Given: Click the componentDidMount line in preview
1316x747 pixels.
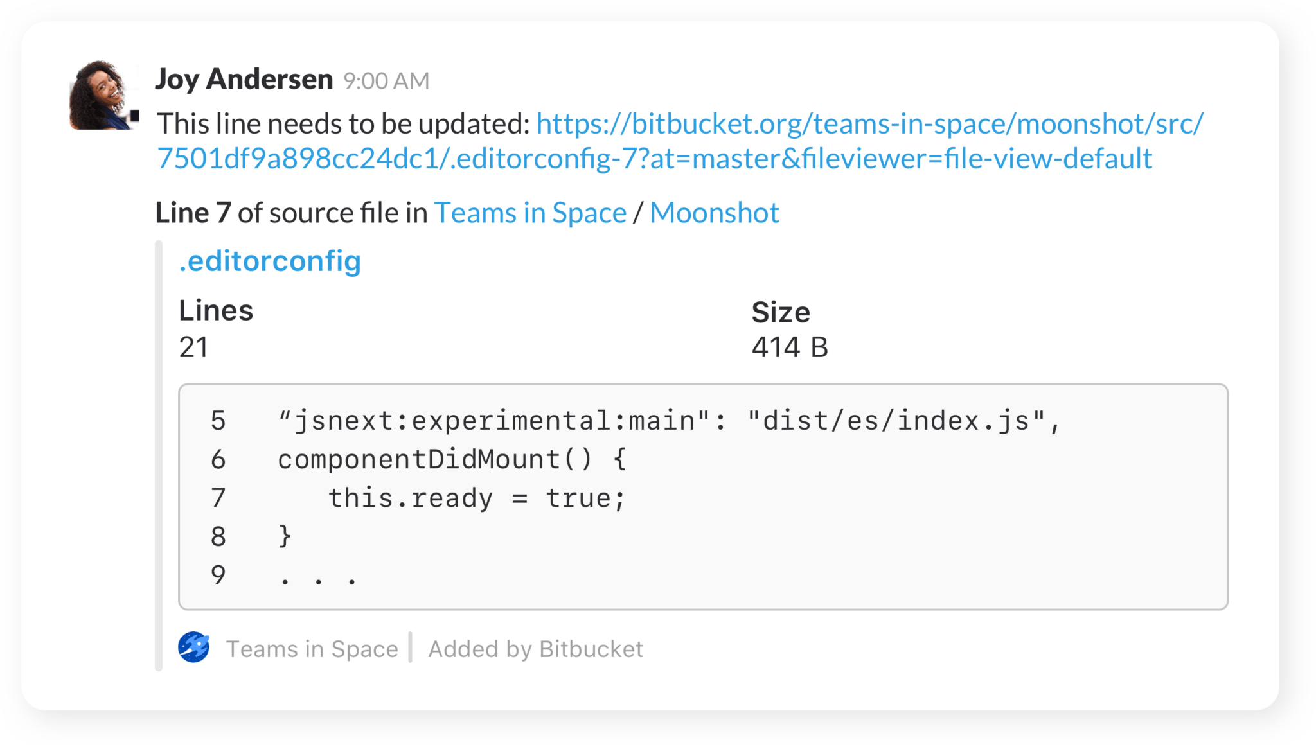Looking at the screenshot, I should (450, 459).
